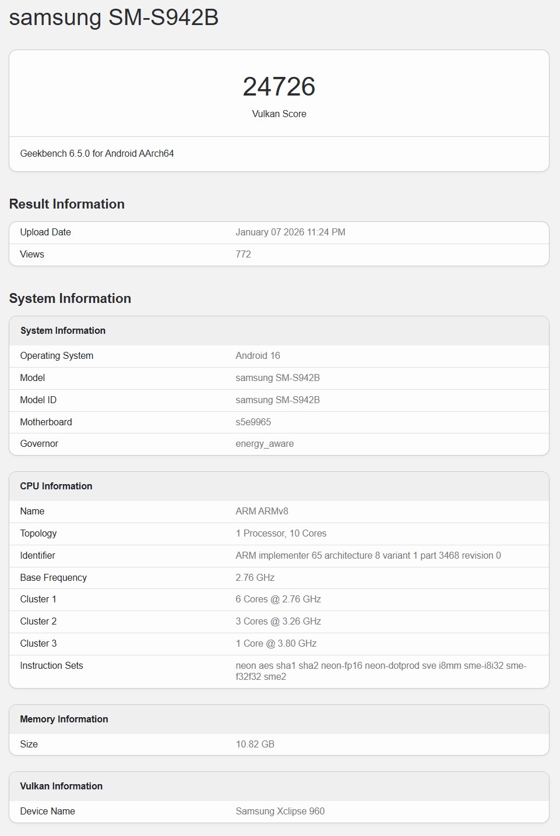
Task: Select the Android 16 operating system value
Action: (x=258, y=356)
